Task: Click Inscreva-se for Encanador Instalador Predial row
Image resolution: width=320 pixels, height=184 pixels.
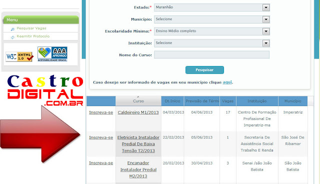Action: [101, 163]
